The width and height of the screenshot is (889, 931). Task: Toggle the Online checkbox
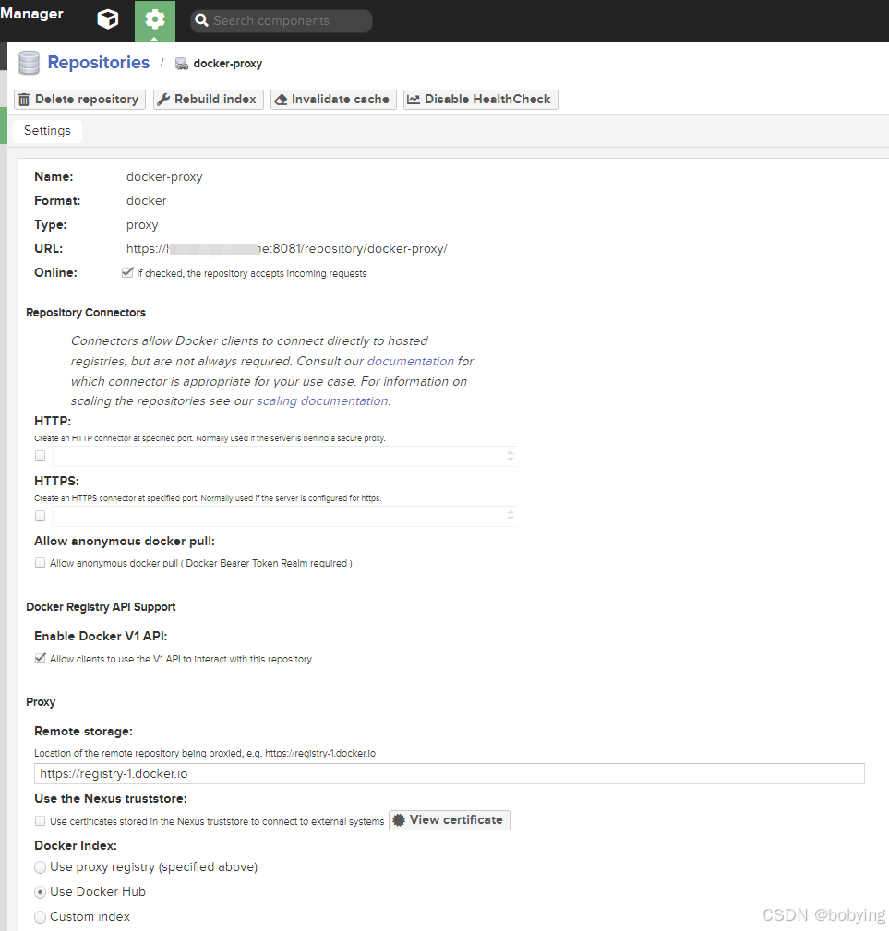[127, 272]
